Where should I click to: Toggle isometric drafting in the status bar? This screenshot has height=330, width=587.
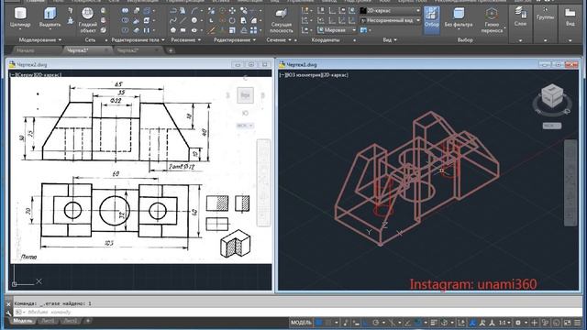point(392,323)
